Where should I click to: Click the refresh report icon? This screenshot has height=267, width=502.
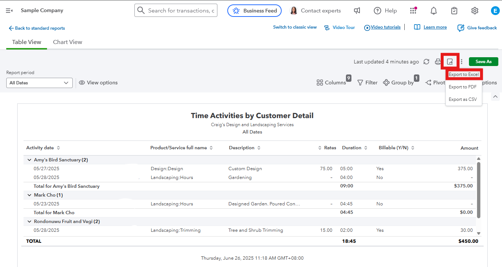(426, 62)
